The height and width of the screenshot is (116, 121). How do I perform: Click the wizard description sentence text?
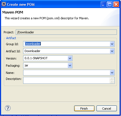(47, 18)
